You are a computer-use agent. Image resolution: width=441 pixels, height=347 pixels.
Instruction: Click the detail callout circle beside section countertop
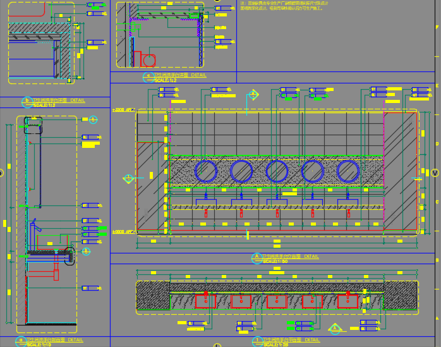[86, 252]
